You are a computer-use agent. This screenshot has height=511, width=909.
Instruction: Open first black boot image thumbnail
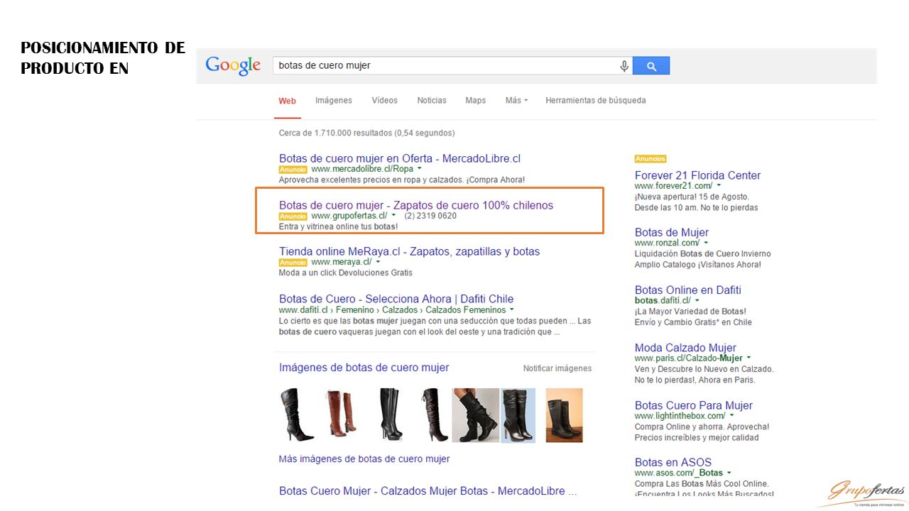(x=296, y=415)
